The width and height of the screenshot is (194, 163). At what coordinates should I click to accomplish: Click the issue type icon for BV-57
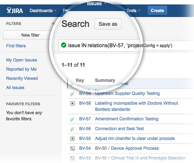[73, 119]
